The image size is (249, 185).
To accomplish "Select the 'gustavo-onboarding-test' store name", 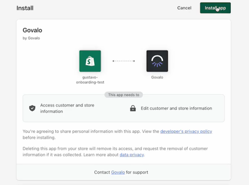I will (90, 80).
